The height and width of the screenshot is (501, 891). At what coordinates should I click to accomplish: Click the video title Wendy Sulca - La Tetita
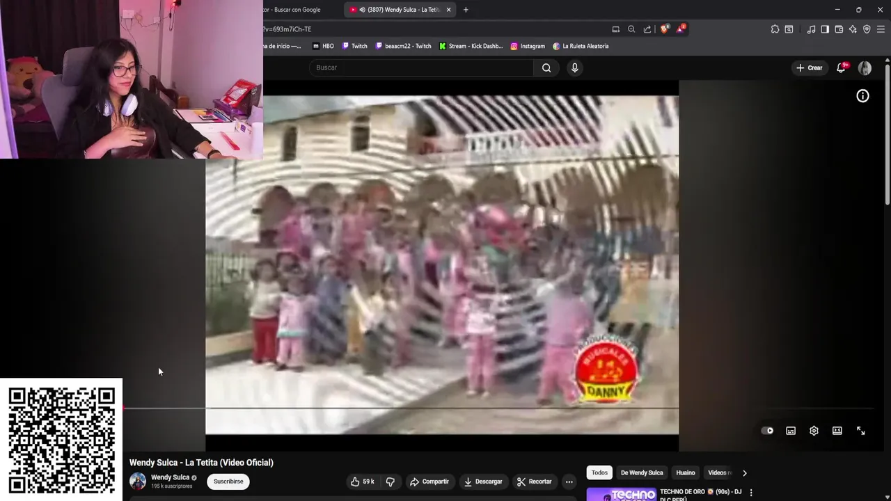pos(201,463)
